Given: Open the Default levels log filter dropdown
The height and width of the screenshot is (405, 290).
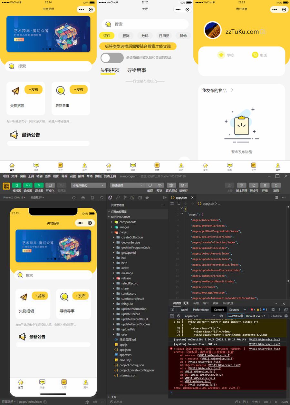Looking at the screenshot, I should click(x=256, y=316).
